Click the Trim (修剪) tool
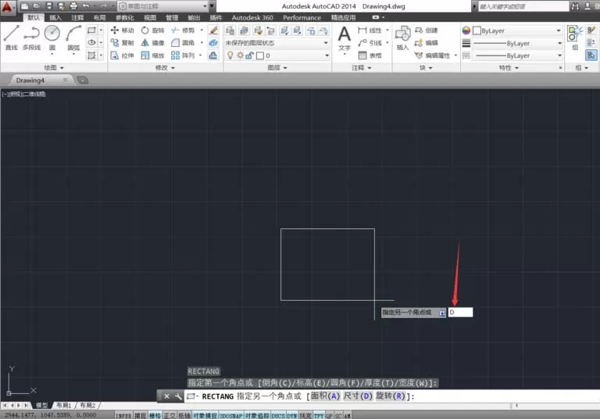 [183, 30]
